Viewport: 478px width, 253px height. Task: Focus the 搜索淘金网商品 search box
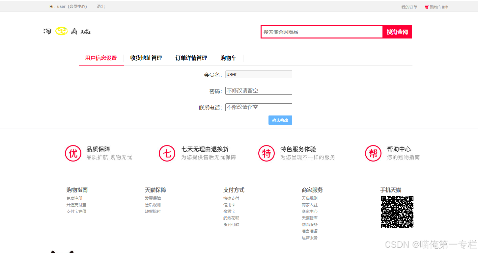coord(322,32)
